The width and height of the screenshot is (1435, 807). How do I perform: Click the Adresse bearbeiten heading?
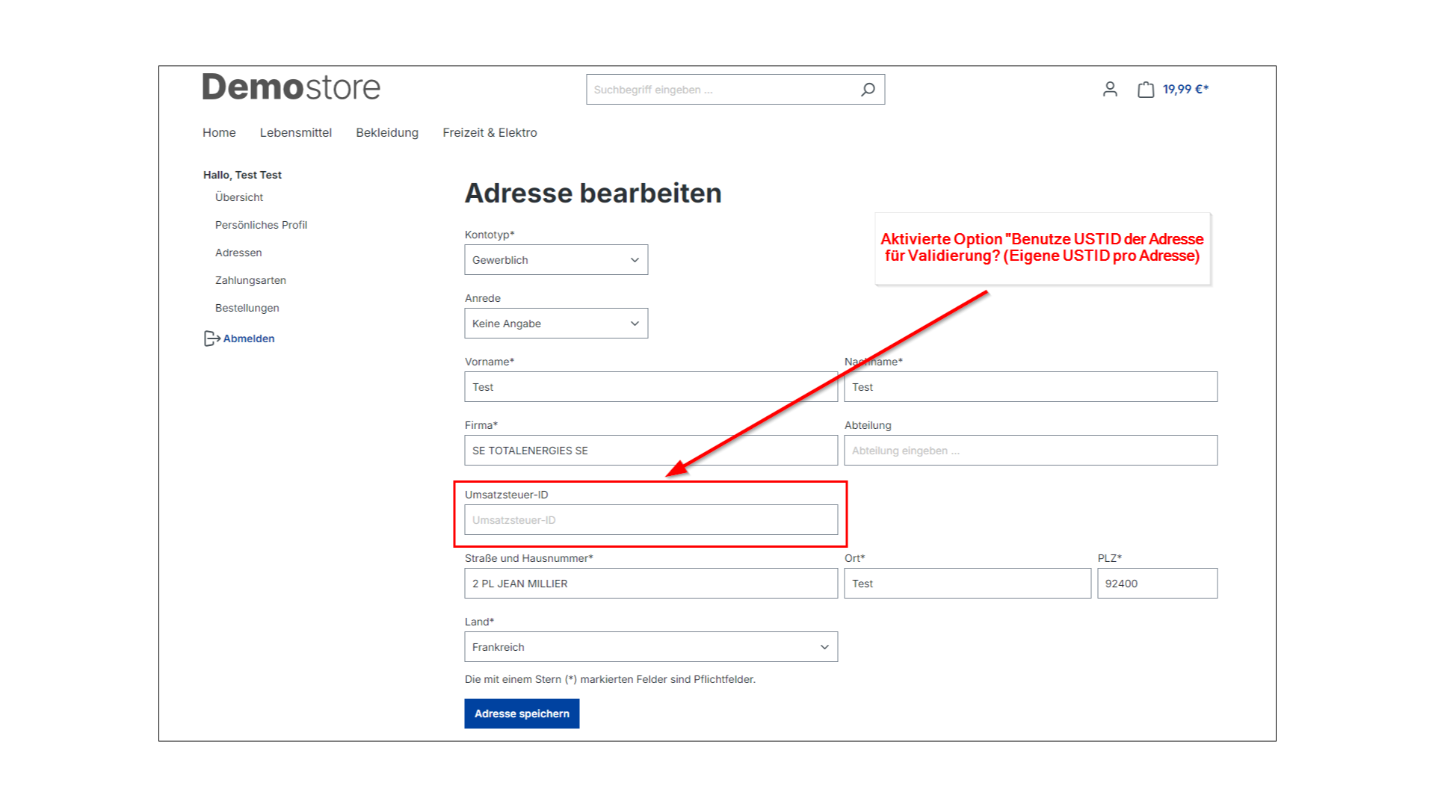(x=593, y=193)
